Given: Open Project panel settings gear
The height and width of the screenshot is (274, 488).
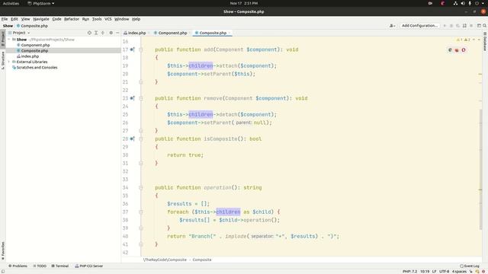Looking at the screenshot, I should point(111,33).
